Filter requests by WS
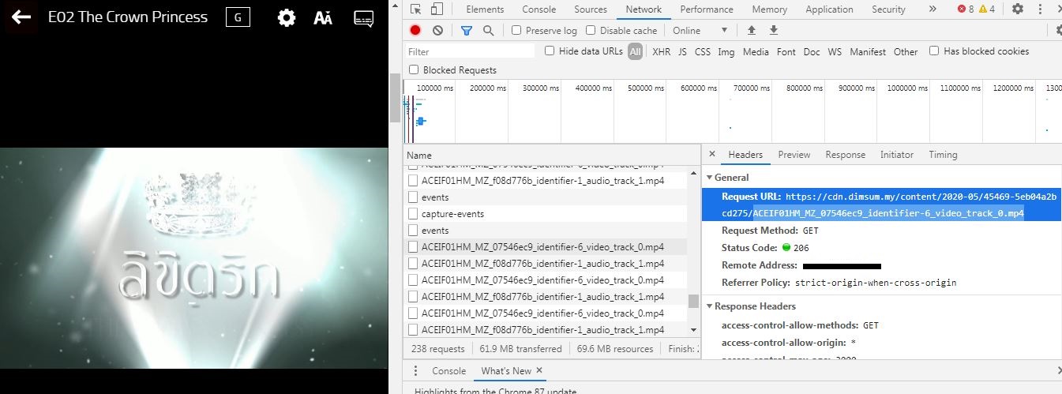1062x394 pixels. pos(835,51)
